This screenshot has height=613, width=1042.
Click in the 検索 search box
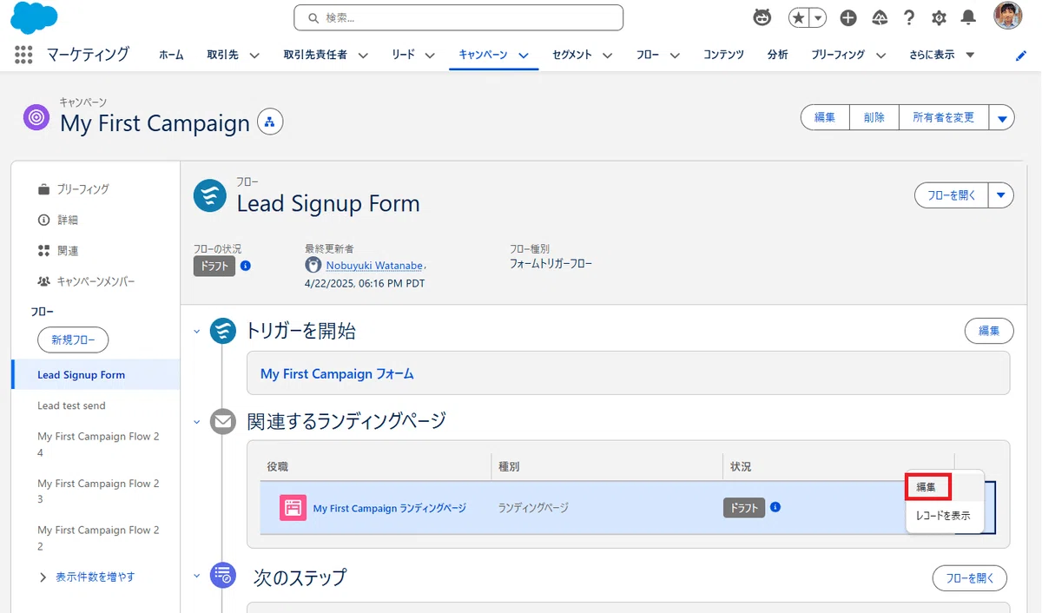pos(458,17)
